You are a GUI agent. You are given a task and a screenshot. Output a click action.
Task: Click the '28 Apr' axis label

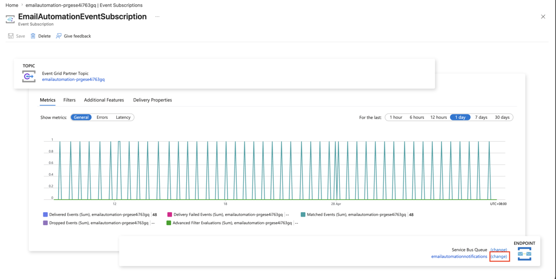pos(336,204)
